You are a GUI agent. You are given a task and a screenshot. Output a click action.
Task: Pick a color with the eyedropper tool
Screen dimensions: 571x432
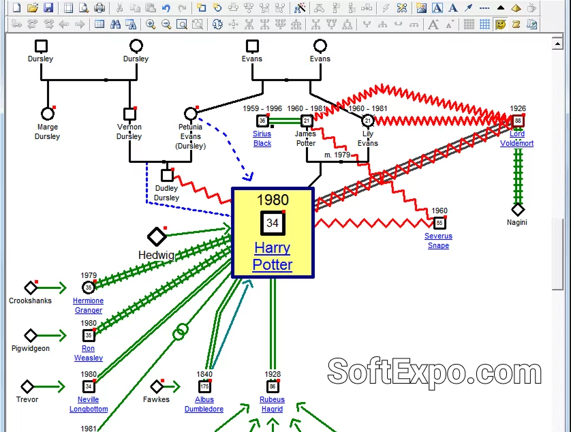(x=467, y=7)
